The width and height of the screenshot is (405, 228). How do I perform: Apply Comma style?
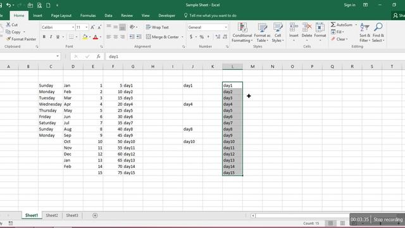(208, 37)
